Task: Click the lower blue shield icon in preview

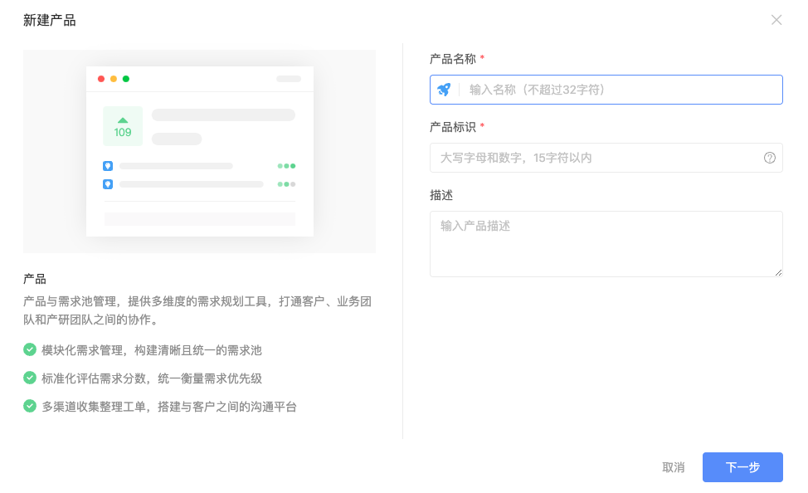Action: tap(107, 183)
